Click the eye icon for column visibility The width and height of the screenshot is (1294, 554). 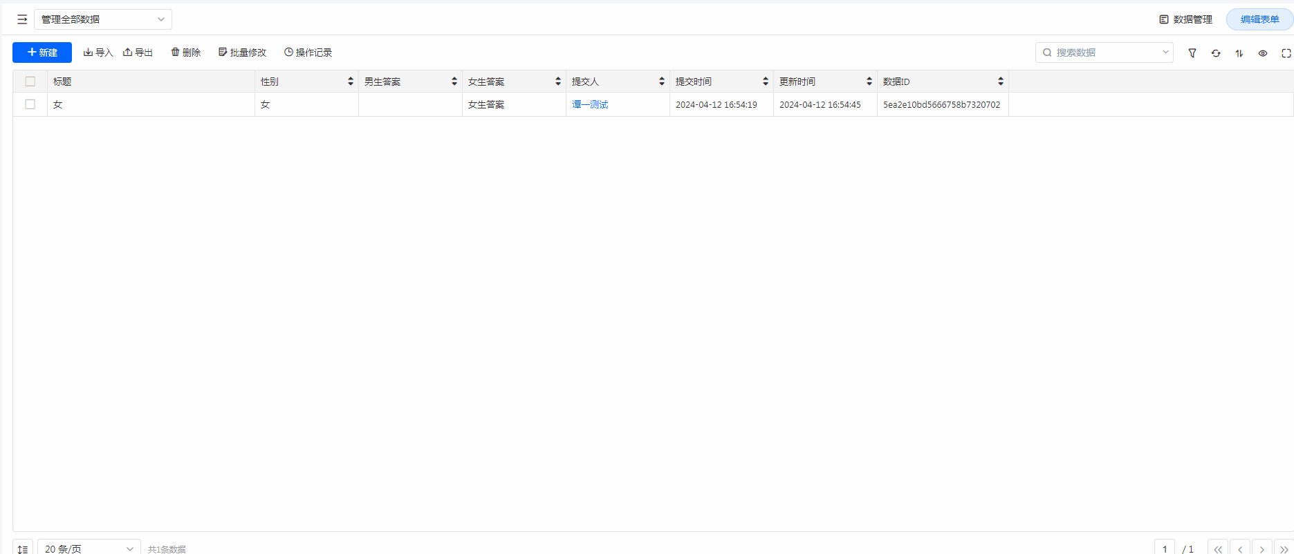[1263, 53]
